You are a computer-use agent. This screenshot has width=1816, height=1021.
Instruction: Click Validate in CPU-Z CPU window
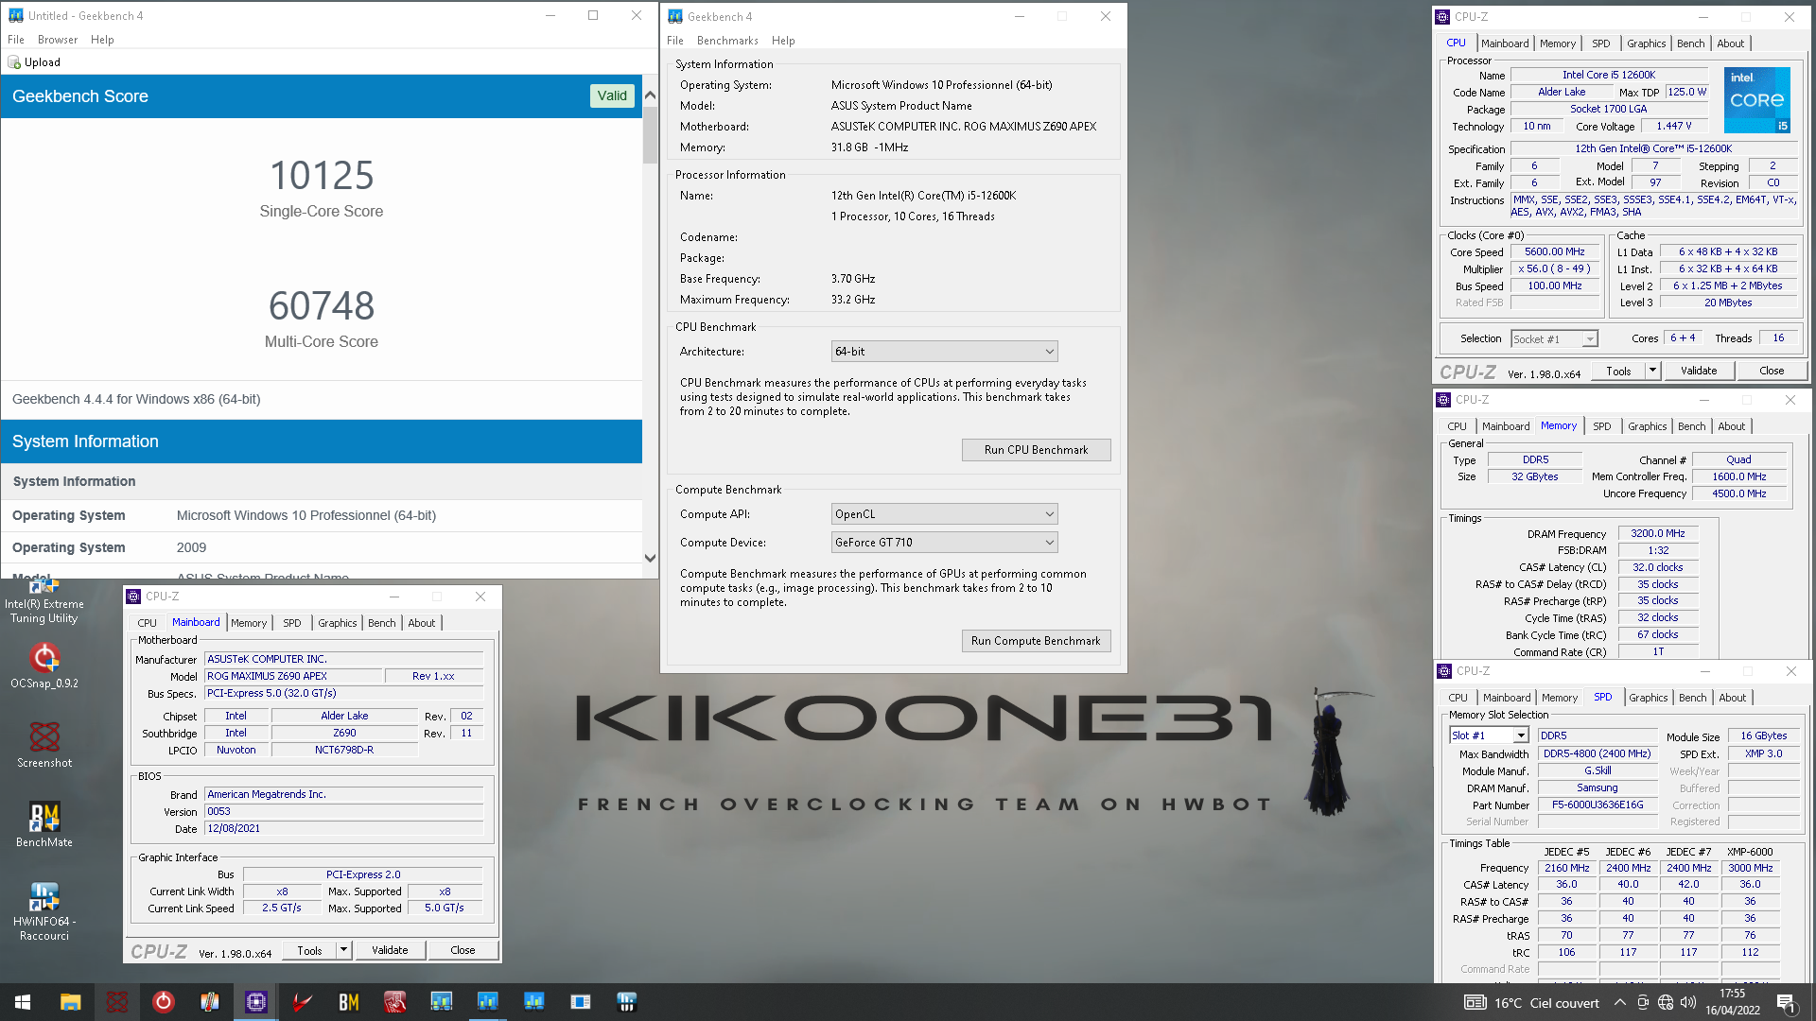(x=1698, y=371)
